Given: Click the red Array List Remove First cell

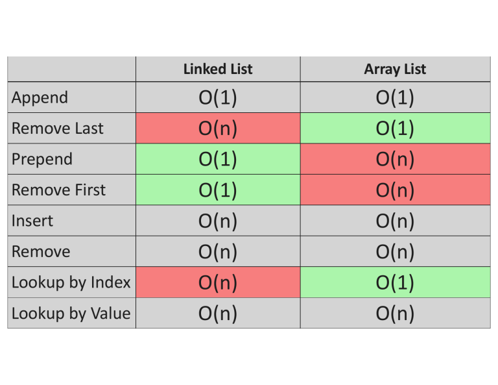Looking at the screenshot, I should pos(395,190).
